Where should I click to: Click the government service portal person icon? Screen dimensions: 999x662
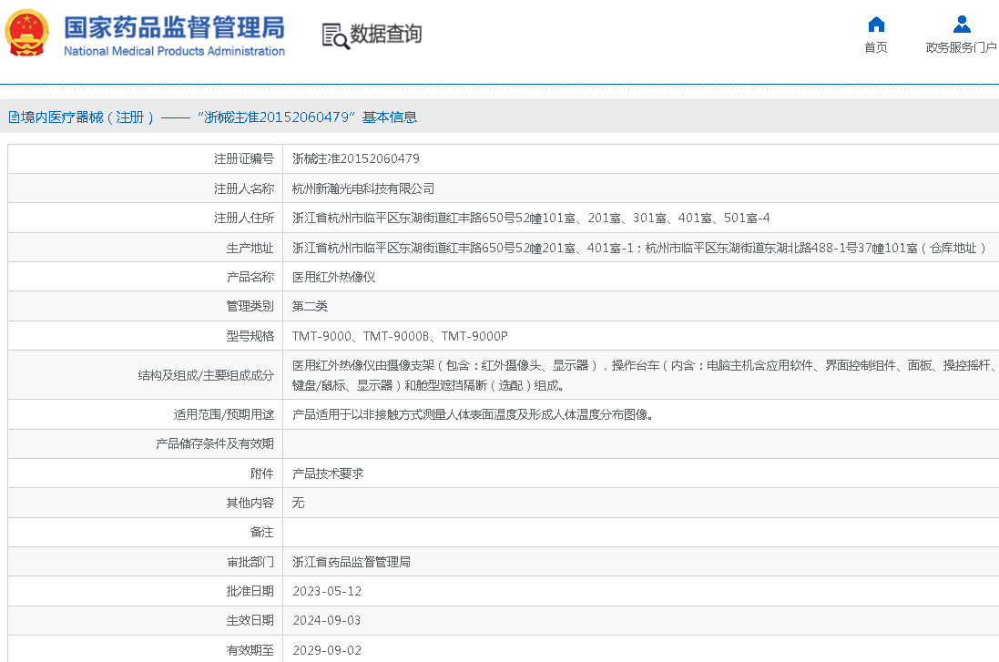[x=961, y=25]
